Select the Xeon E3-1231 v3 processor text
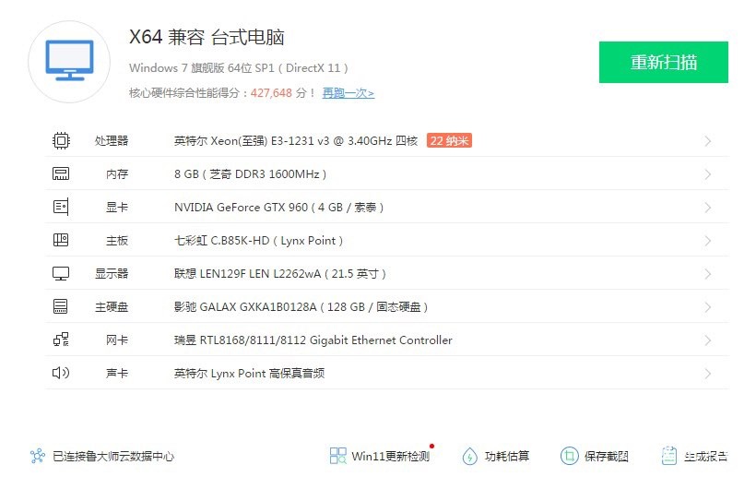Image resolution: width=756 pixels, height=489 pixels. tap(296, 141)
